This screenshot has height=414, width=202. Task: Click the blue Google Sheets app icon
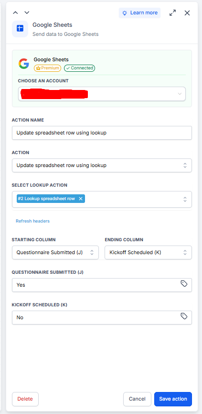pyautogui.click(x=20, y=29)
